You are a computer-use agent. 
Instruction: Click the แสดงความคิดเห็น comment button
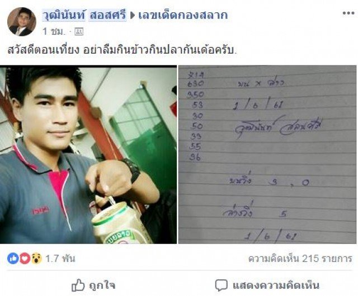(276, 285)
